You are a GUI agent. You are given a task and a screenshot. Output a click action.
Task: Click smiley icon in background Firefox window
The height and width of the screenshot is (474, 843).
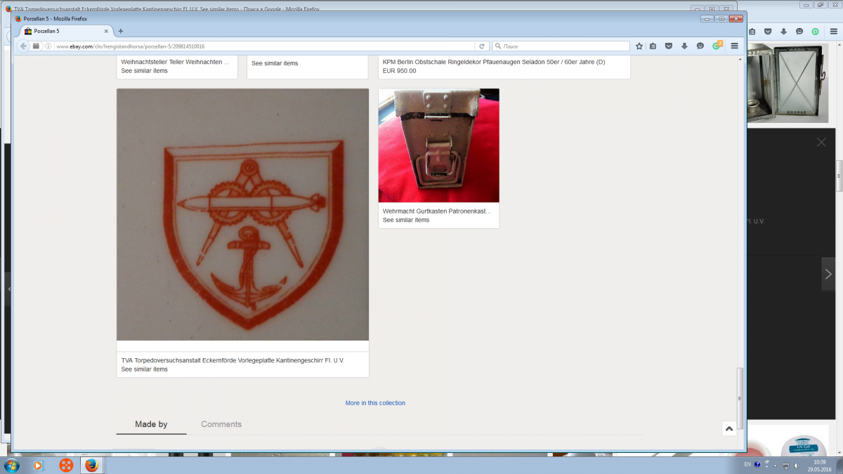click(799, 32)
